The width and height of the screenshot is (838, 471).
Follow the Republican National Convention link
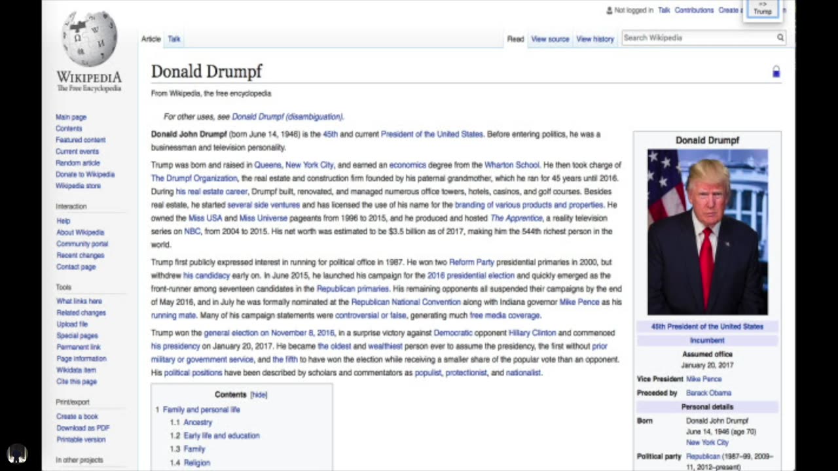click(x=406, y=302)
